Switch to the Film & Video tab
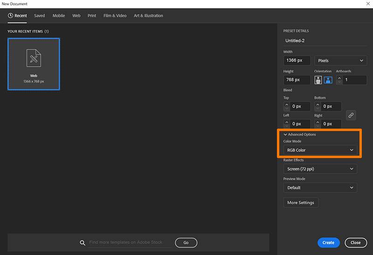The height and width of the screenshot is (255, 373). tap(115, 16)
